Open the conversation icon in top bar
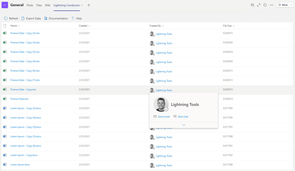 (252, 5)
